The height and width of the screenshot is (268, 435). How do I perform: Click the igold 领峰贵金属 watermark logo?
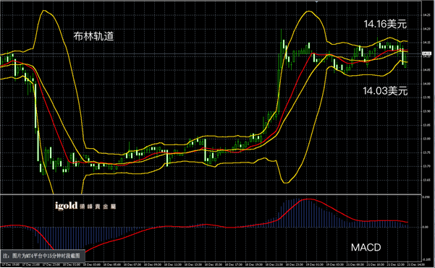(x=85, y=206)
